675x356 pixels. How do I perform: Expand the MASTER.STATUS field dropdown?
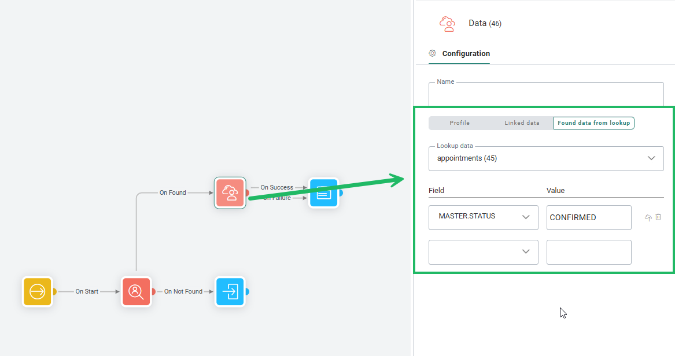point(483,217)
